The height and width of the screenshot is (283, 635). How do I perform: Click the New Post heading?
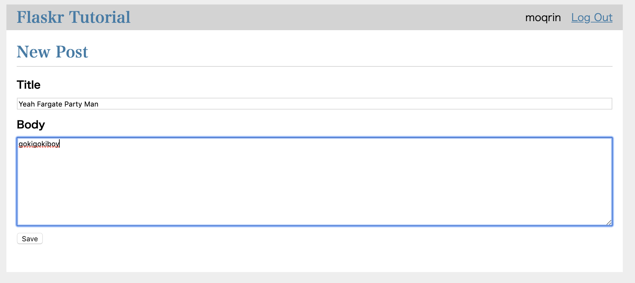click(x=52, y=52)
